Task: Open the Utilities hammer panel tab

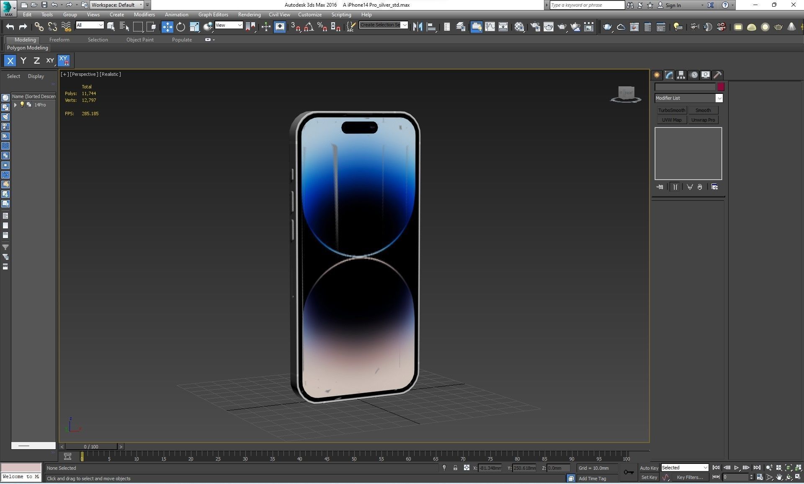Action: 718,75
